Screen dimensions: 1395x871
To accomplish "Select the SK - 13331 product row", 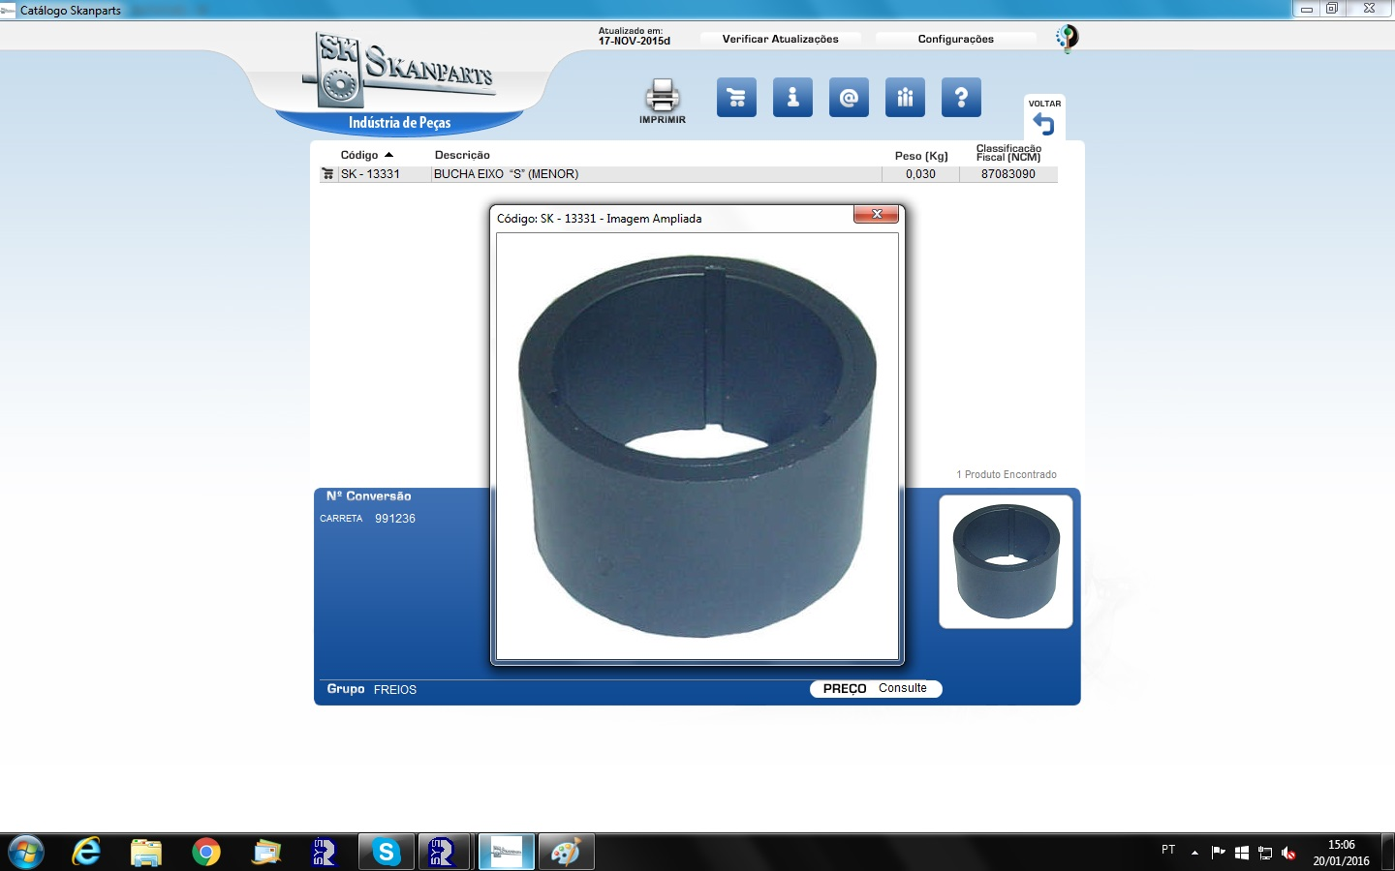I will 504,174.
